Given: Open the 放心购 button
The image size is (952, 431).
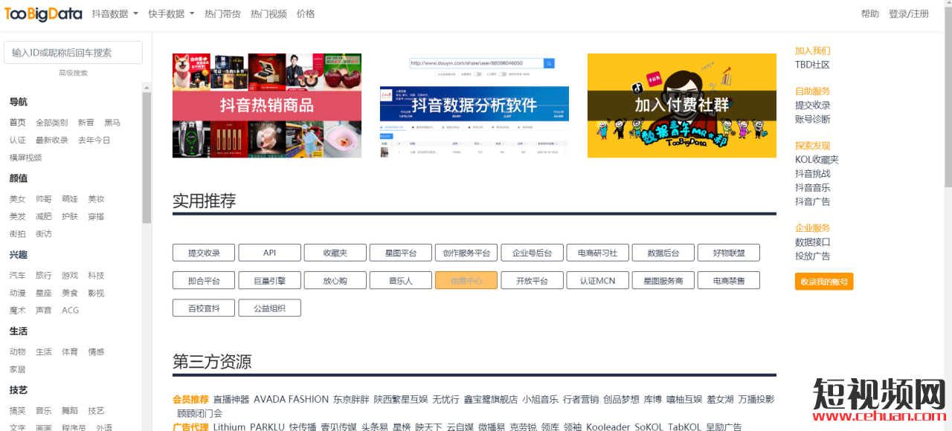Looking at the screenshot, I should point(335,280).
